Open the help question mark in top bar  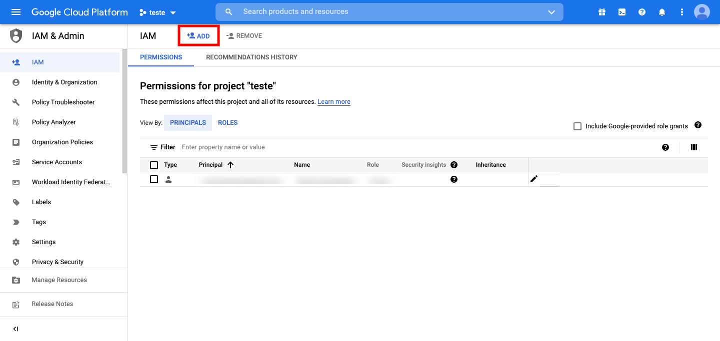(642, 12)
